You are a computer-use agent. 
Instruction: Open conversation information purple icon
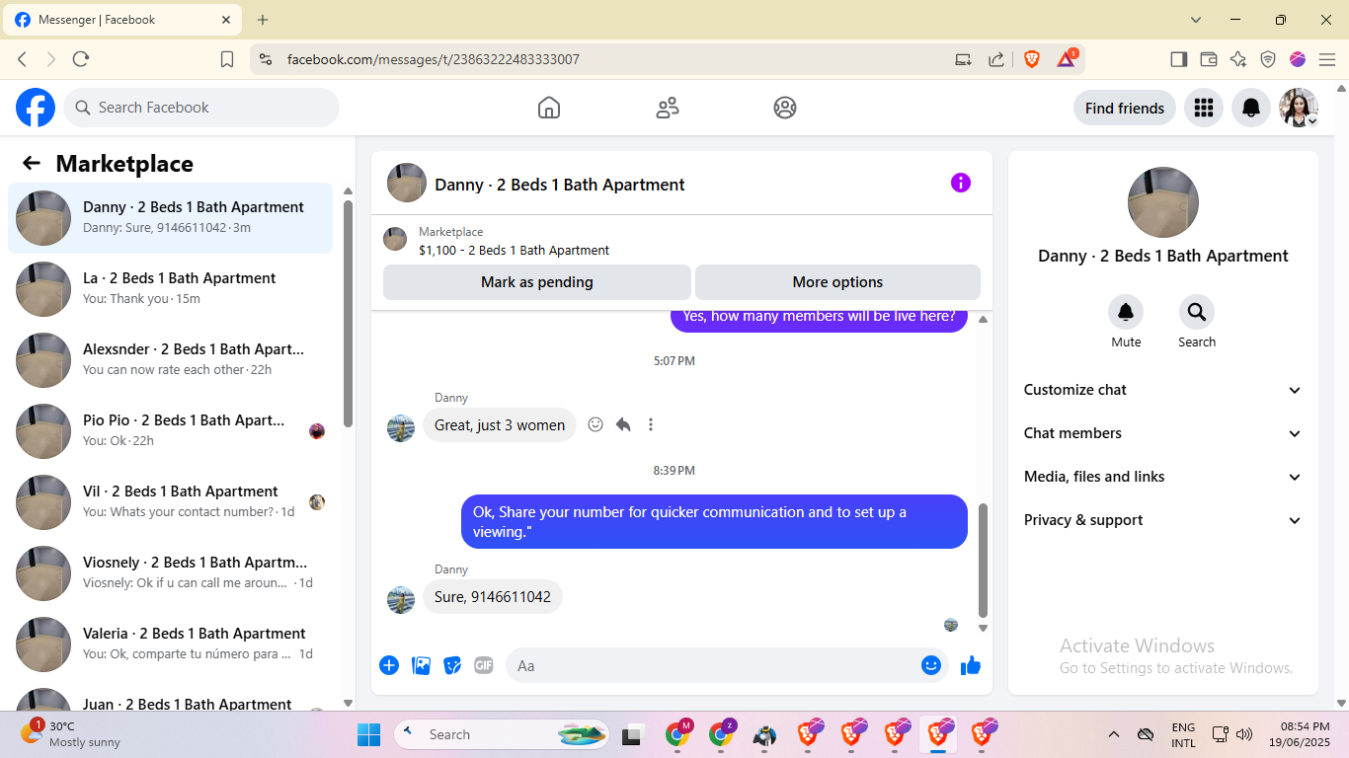pos(961,183)
